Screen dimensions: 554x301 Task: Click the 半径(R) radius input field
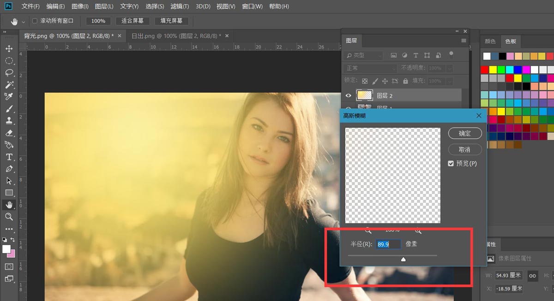388,244
